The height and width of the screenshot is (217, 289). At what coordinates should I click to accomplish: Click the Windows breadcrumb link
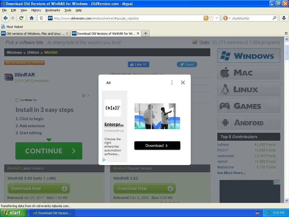point(14,52)
